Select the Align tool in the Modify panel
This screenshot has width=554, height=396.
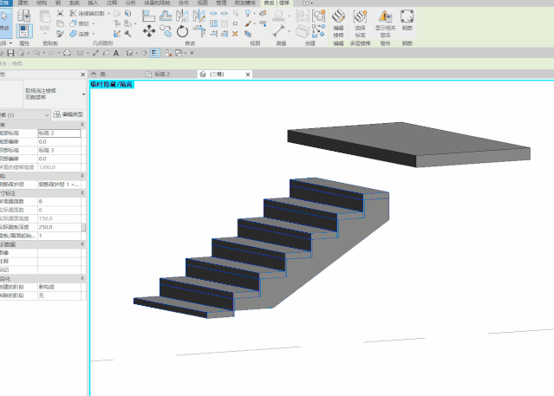coord(149,16)
